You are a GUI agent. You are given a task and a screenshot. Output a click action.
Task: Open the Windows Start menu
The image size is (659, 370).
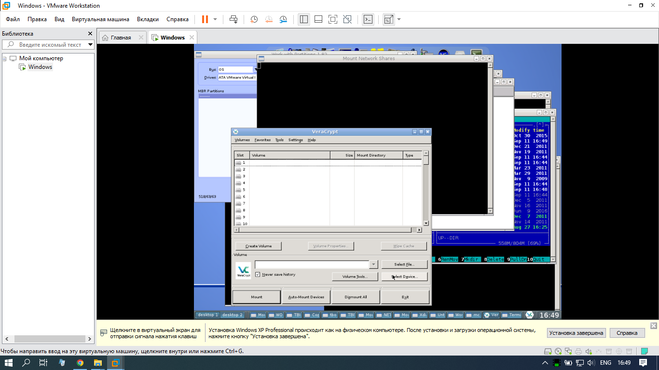coord(9,363)
